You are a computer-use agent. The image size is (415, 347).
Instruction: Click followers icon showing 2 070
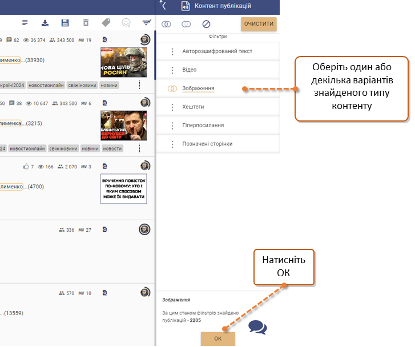[61, 167]
